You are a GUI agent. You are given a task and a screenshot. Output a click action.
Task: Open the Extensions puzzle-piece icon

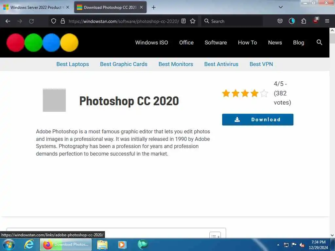(304, 21)
